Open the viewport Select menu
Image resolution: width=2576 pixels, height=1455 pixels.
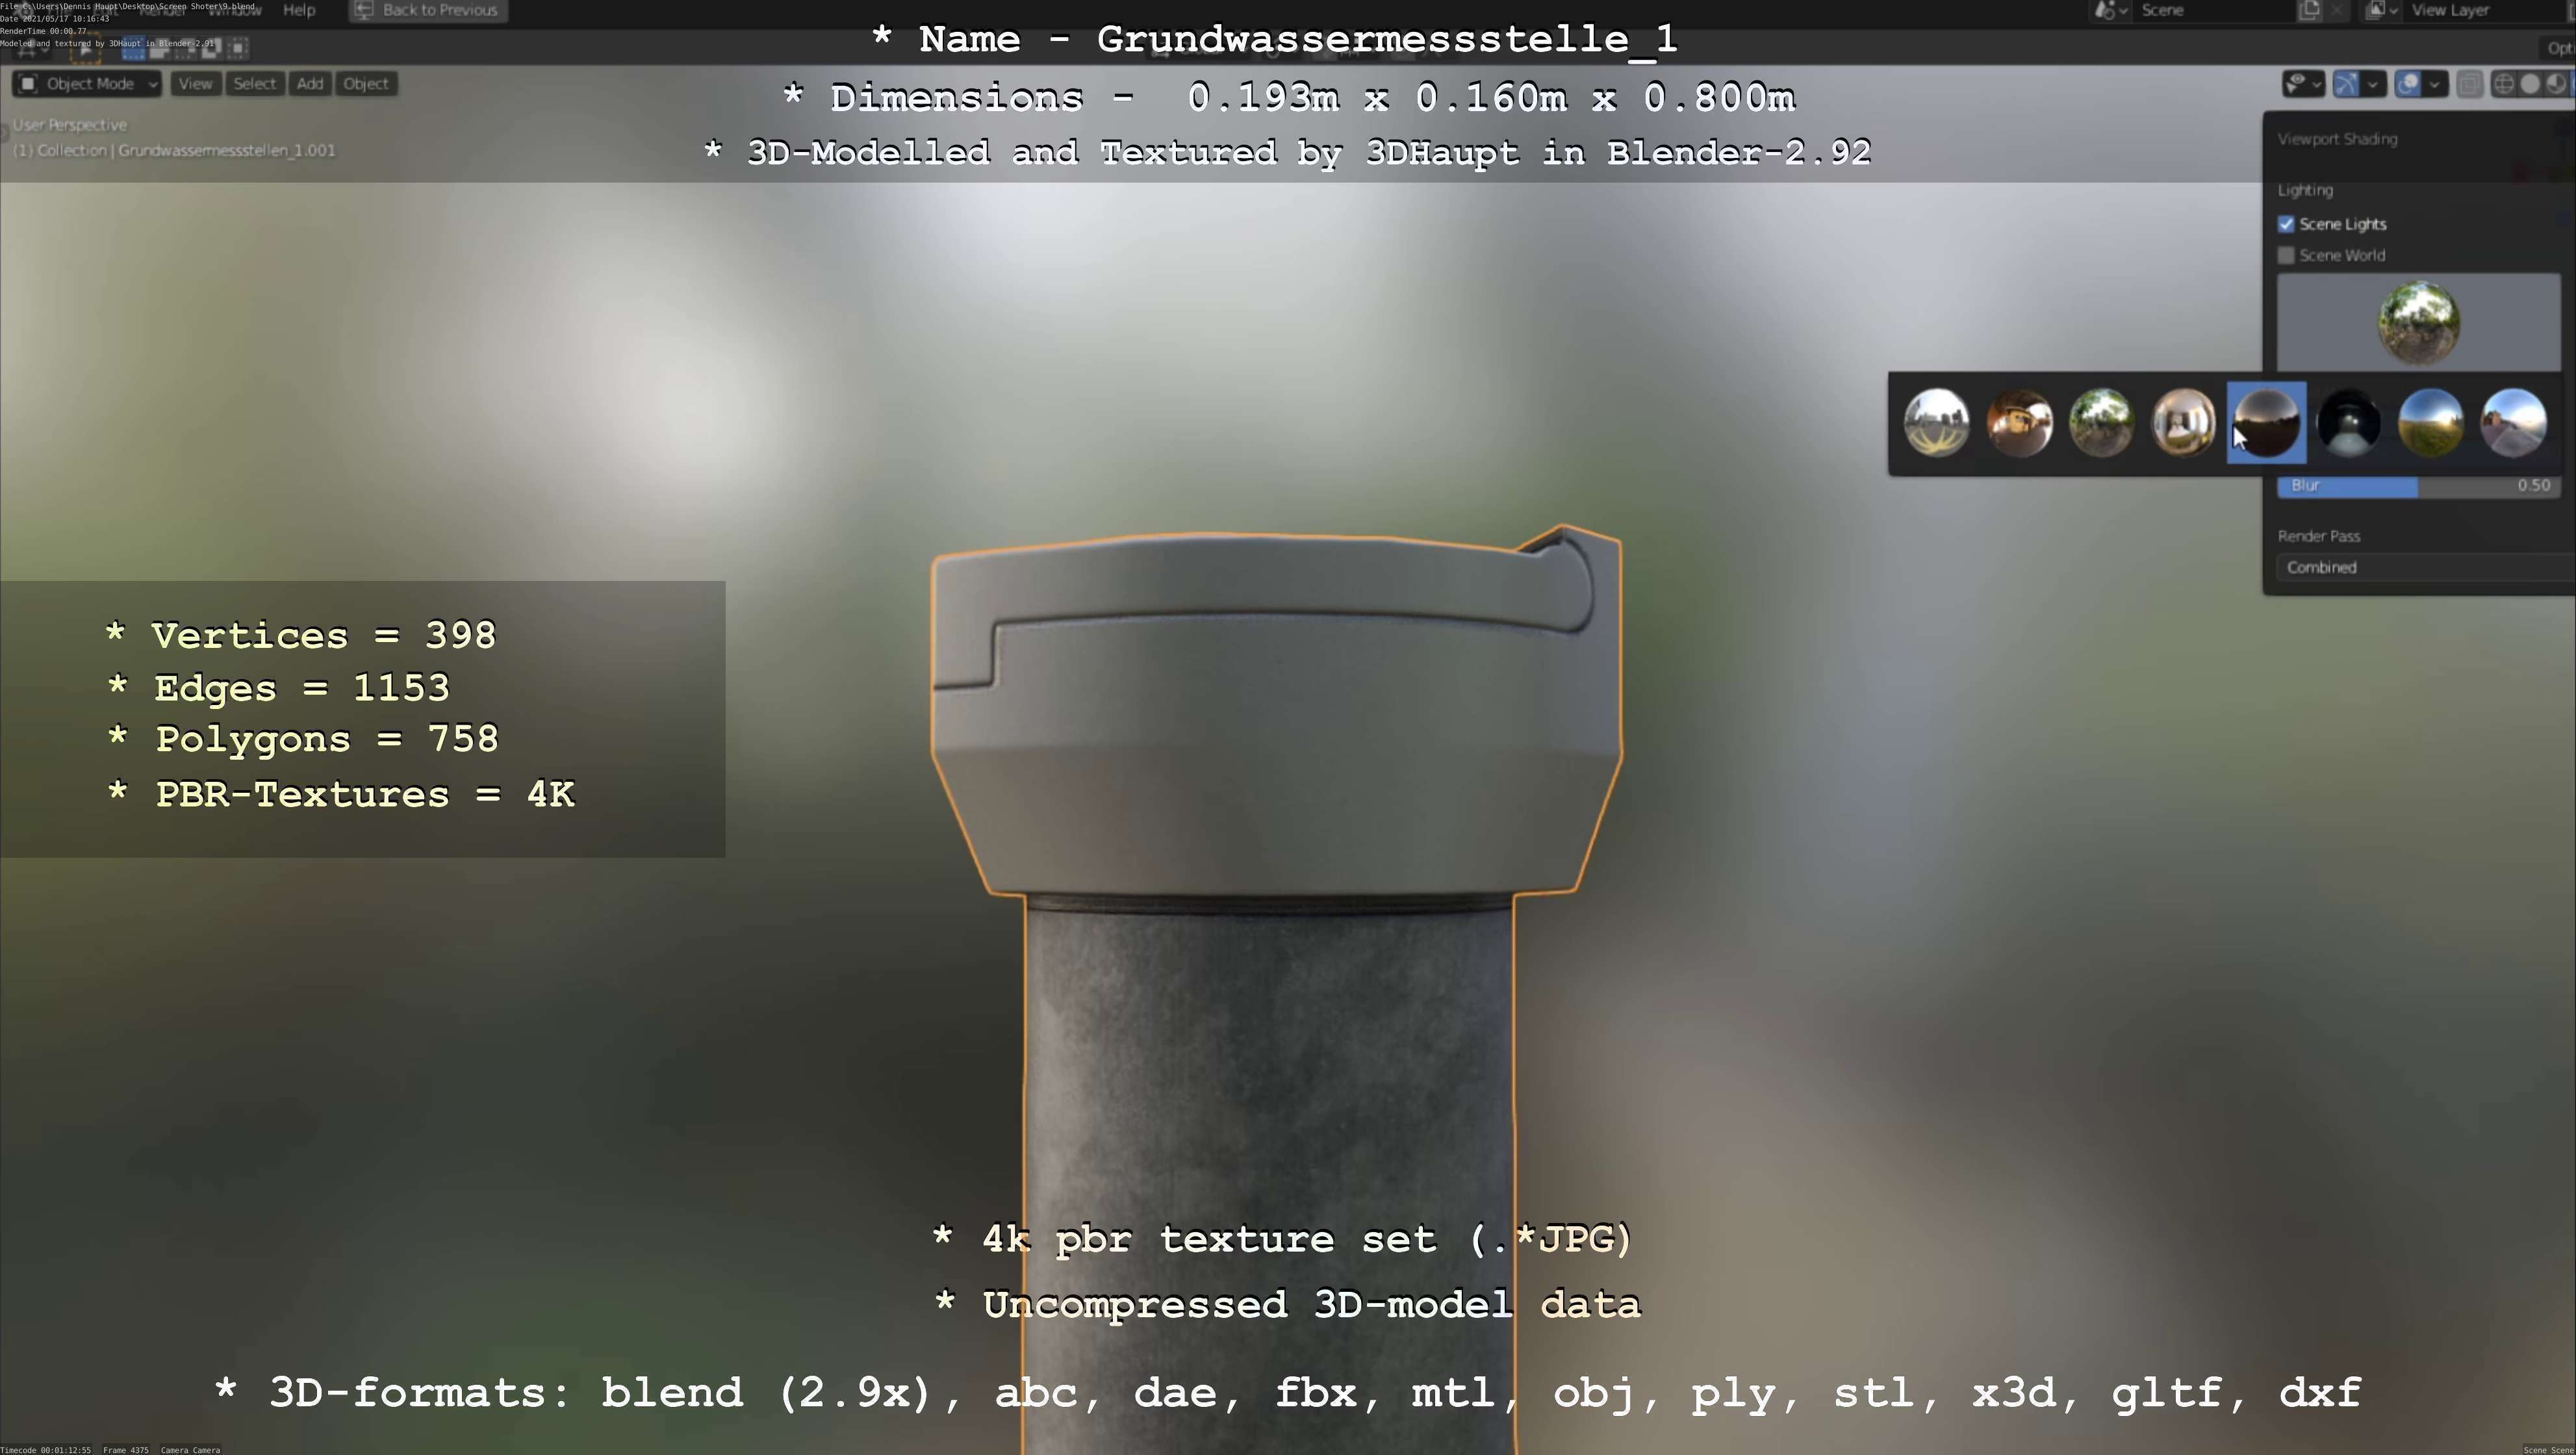pyautogui.click(x=254, y=84)
